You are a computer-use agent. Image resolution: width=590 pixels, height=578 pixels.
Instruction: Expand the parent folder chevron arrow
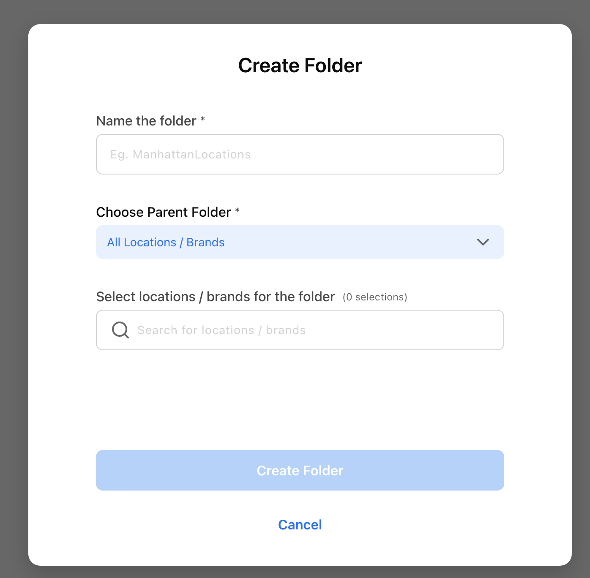tap(483, 242)
